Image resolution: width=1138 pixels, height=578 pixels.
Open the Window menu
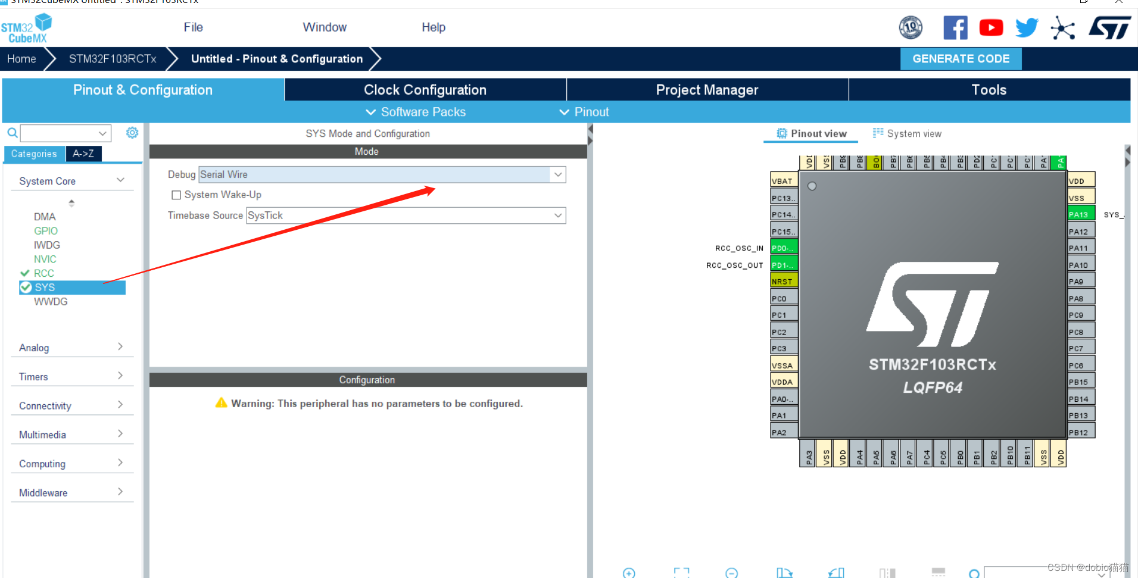[325, 27]
